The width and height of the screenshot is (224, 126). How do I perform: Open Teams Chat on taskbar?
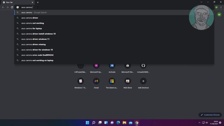112,122
